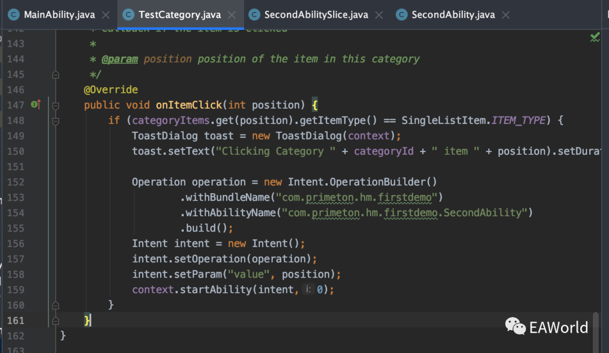609x353 pixels.
Task: Click the parameter hint before 0 on line 159
Action: (308, 289)
